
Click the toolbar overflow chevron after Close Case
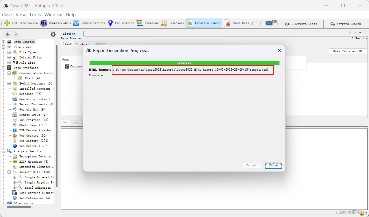click(252, 23)
